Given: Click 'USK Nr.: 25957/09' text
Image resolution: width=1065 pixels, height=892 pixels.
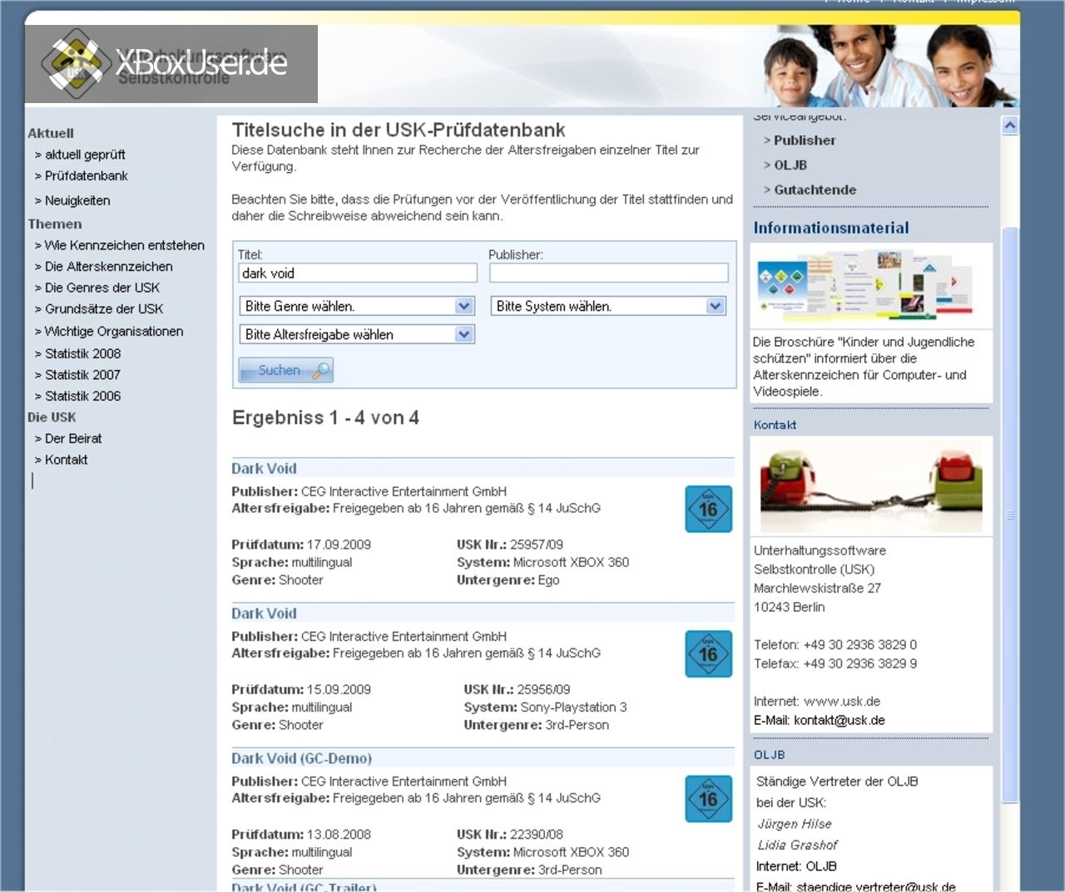Looking at the screenshot, I should (x=510, y=545).
